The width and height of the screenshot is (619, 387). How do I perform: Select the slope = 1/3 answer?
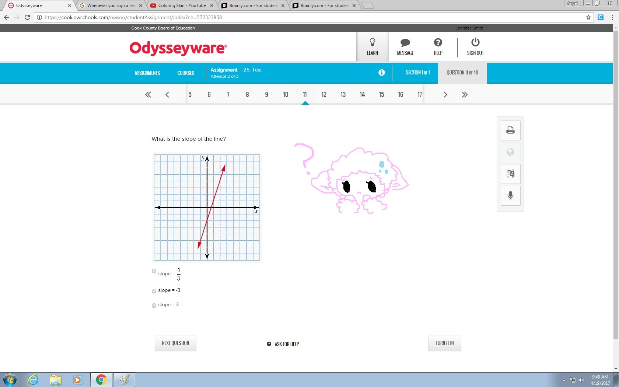click(x=154, y=271)
